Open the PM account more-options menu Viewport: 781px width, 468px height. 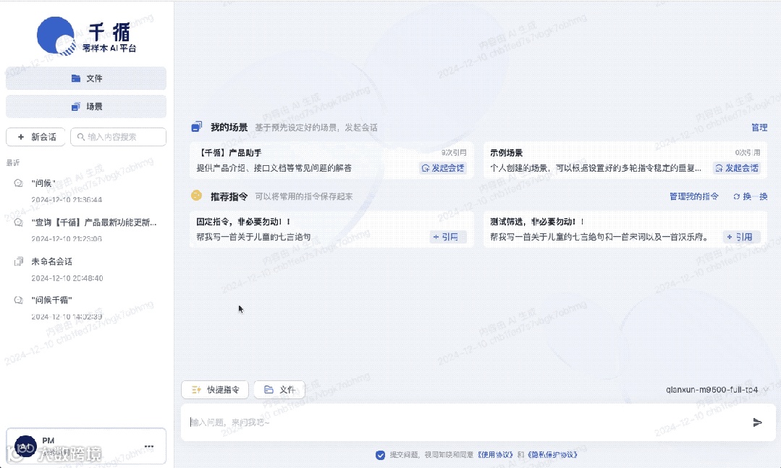[x=149, y=446]
